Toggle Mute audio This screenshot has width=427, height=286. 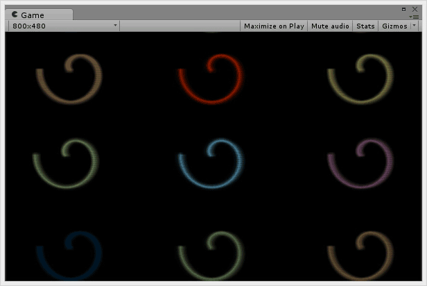(330, 26)
